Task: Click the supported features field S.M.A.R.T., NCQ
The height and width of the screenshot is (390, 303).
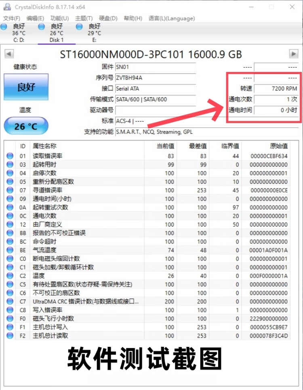Action: tap(207, 132)
